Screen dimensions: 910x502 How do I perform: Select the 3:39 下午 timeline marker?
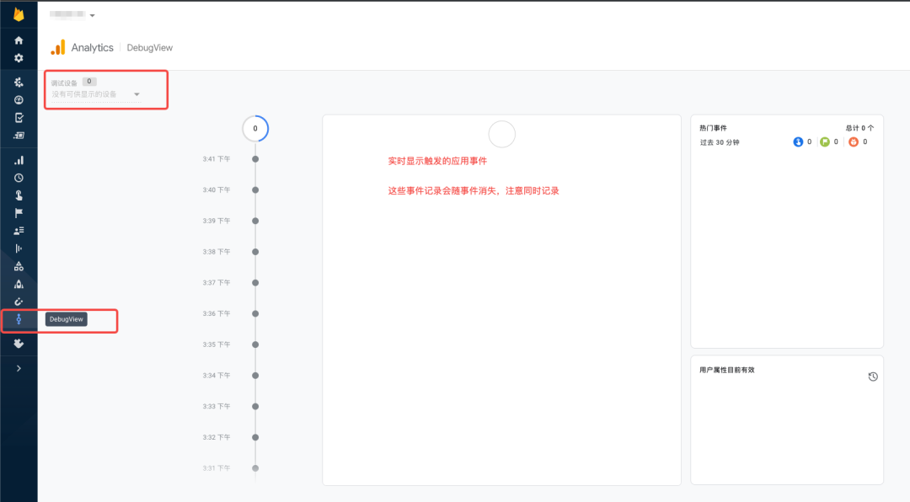tap(255, 221)
